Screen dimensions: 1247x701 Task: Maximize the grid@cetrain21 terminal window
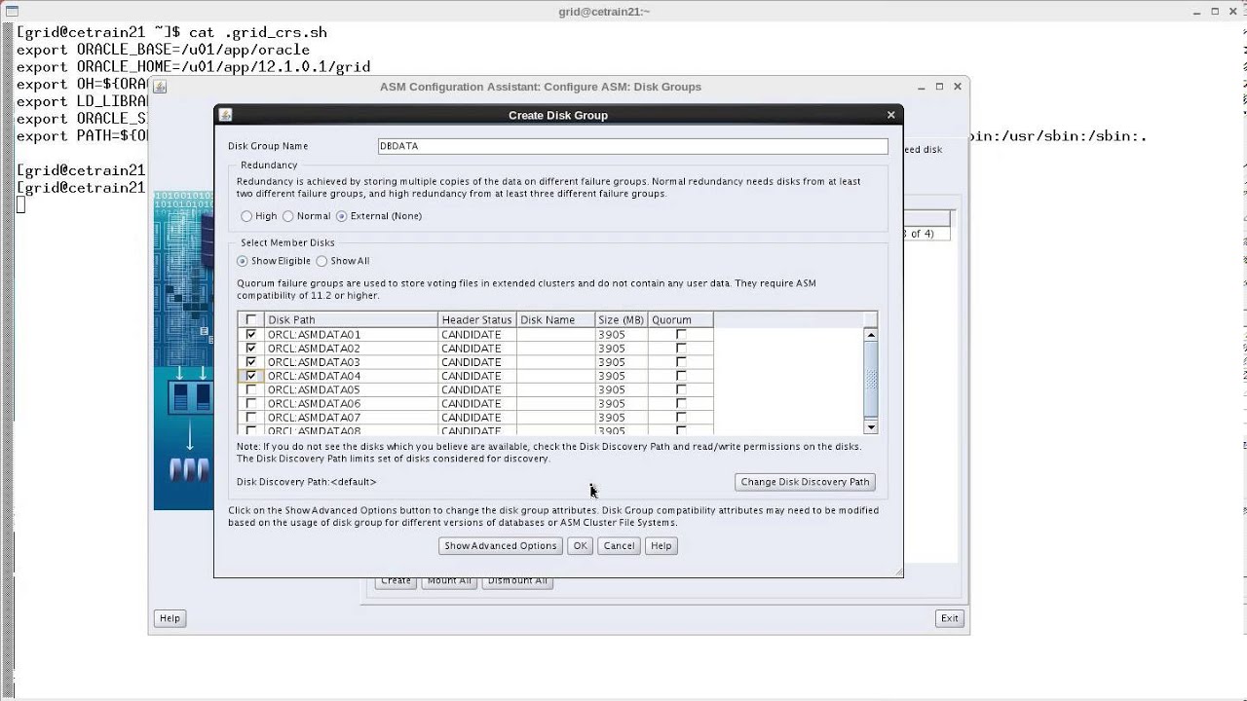(1216, 12)
